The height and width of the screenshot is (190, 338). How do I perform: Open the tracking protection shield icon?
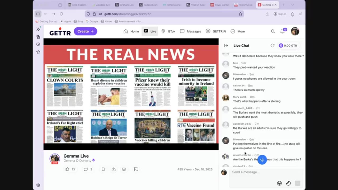[88, 14]
